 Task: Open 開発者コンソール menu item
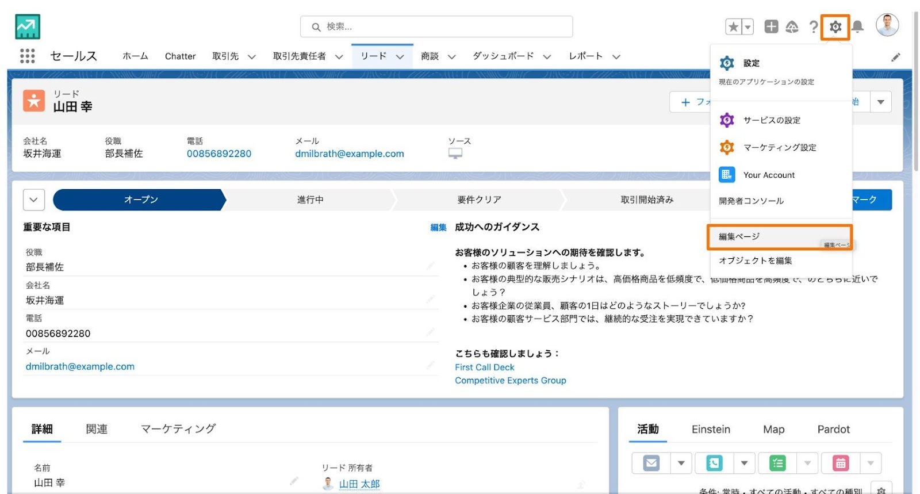click(x=781, y=201)
